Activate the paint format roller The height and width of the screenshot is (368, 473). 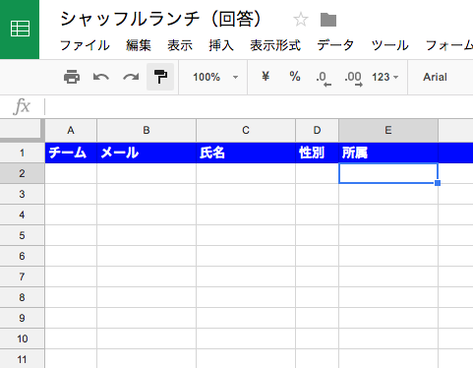click(160, 77)
